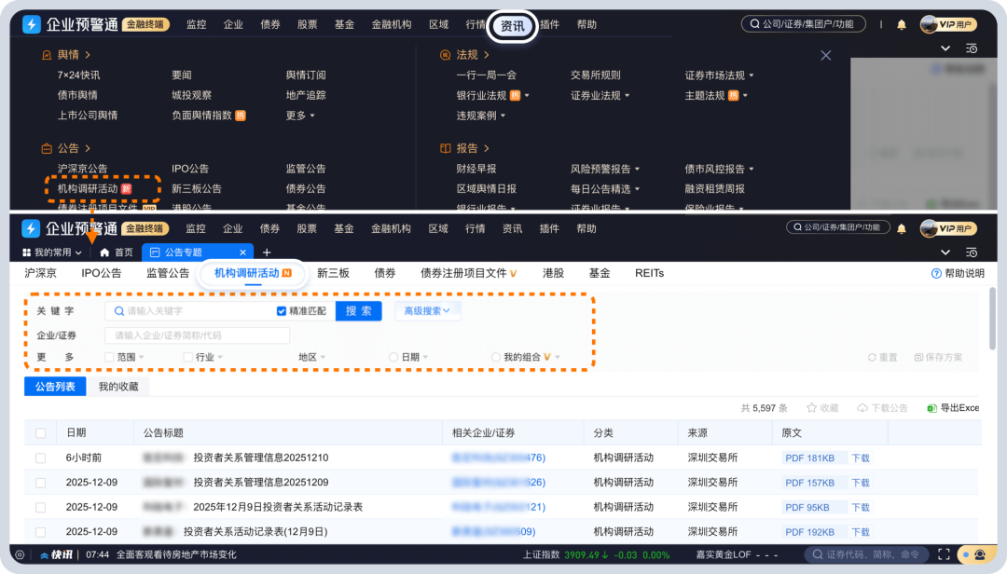The height and width of the screenshot is (574, 1007).
Task: Open customer service icon in bottom-right corner
Action: point(980,554)
